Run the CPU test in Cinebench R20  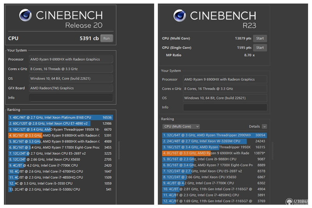click(x=106, y=38)
